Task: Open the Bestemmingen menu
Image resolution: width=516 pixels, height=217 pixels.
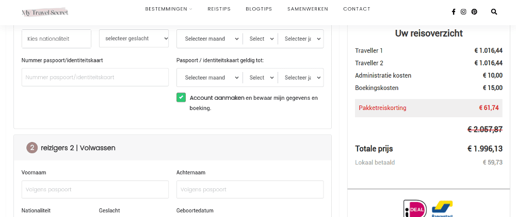Action: (x=168, y=9)
